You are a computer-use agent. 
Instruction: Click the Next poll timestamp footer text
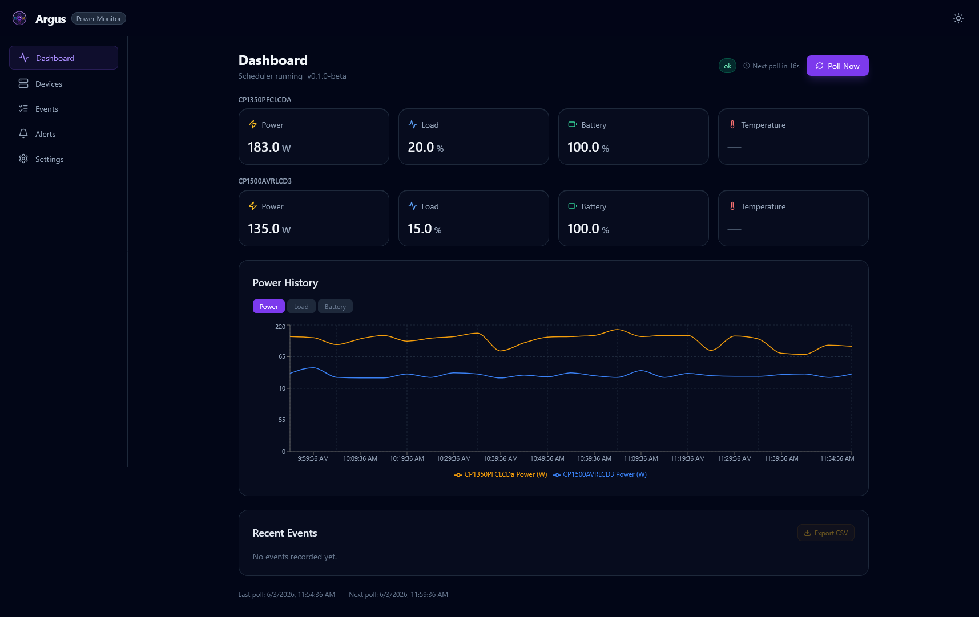(398, 595)
